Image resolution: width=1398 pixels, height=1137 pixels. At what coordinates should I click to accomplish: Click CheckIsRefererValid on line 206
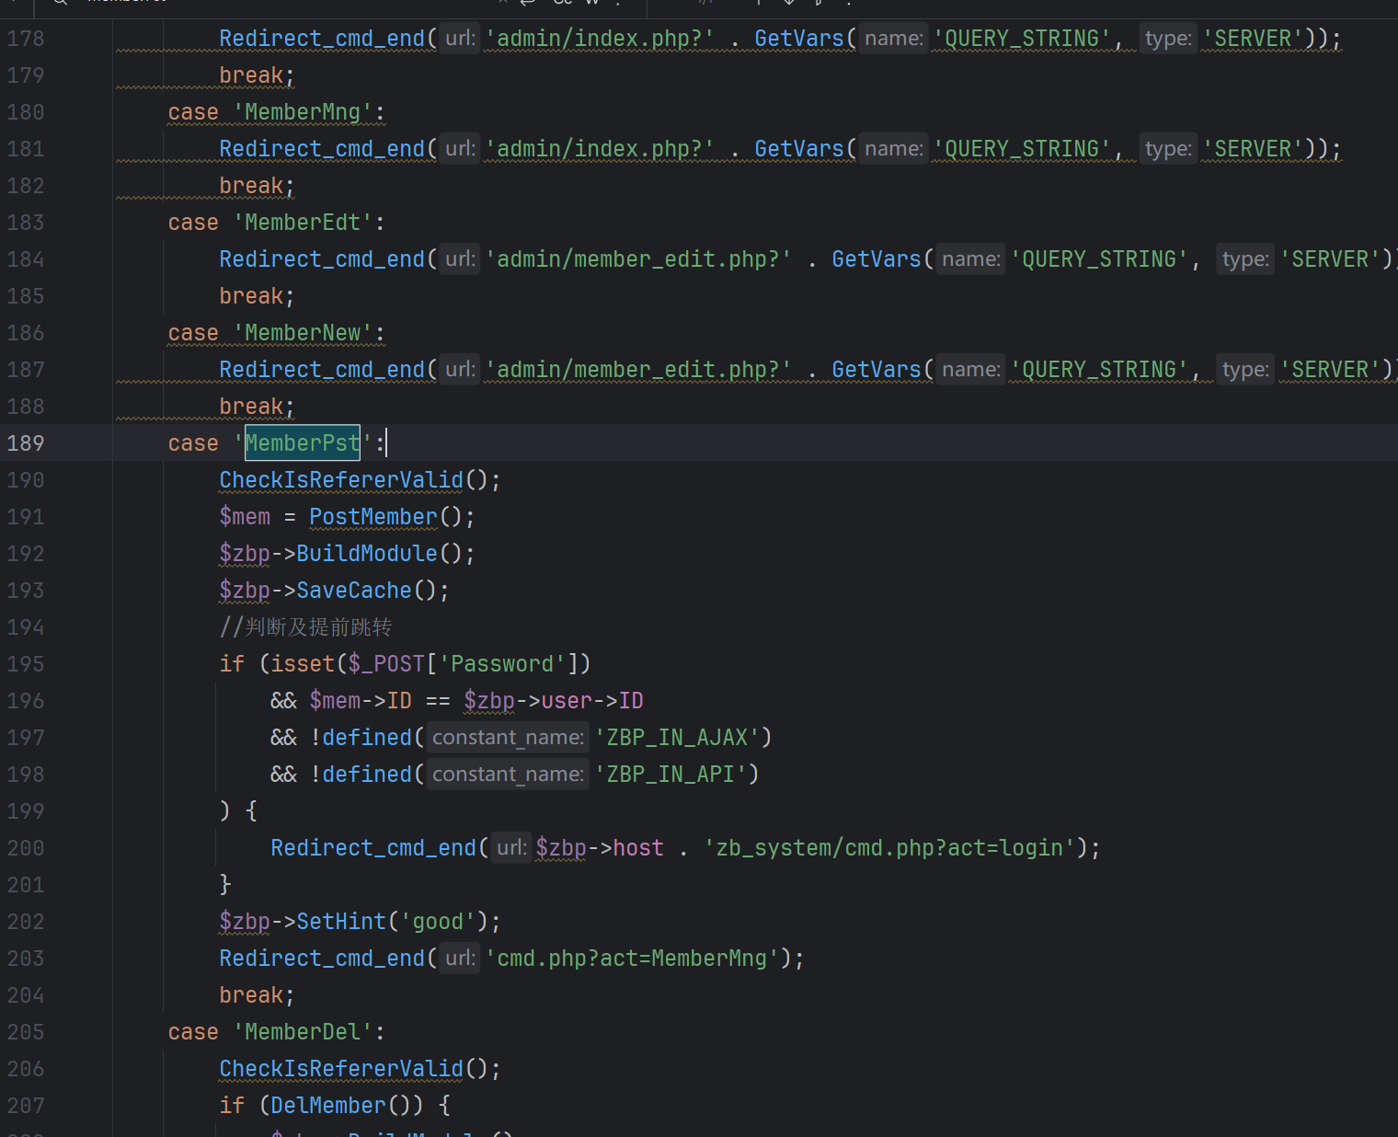341,1069
